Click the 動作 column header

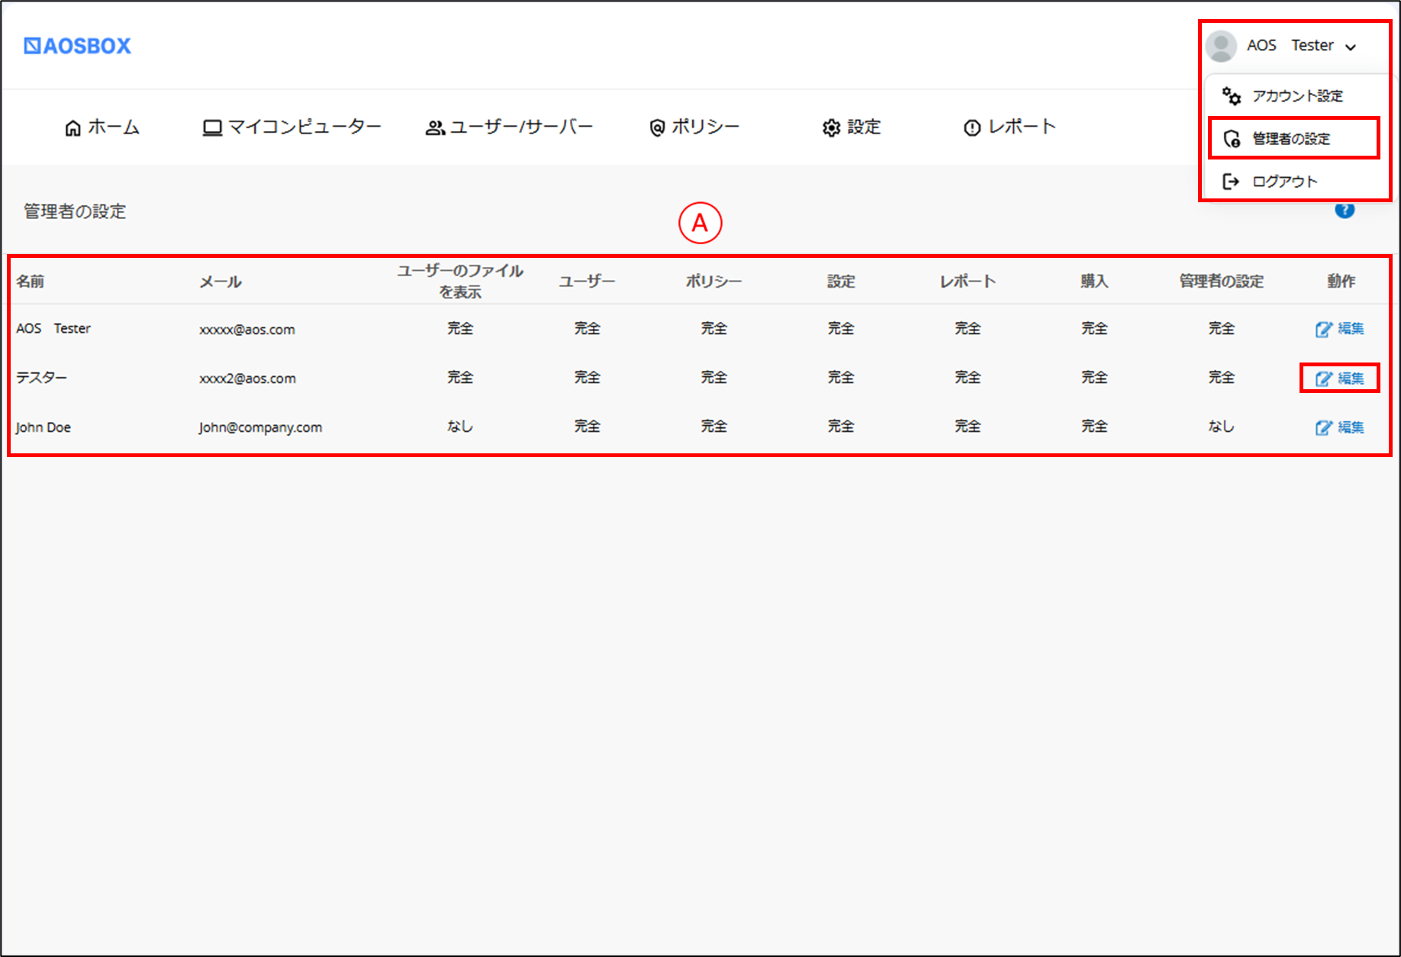click(1341, 281)
